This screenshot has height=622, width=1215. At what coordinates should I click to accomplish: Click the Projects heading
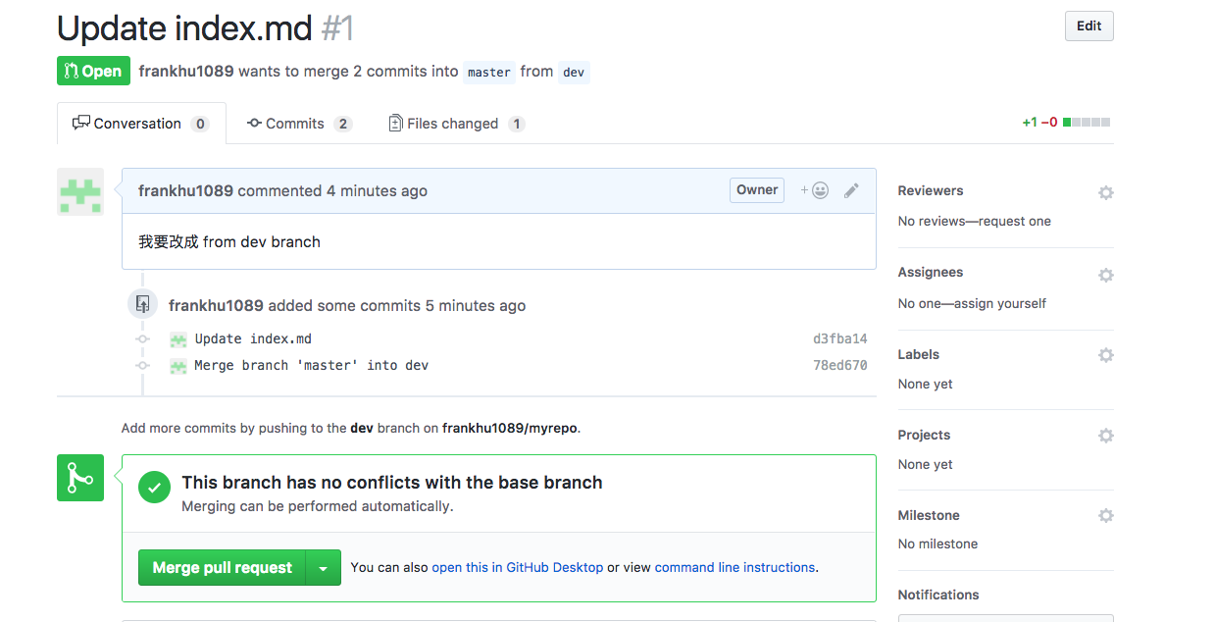coord(924,435)
